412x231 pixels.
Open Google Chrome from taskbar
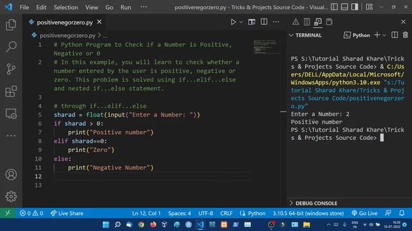(x=141, y=225)
